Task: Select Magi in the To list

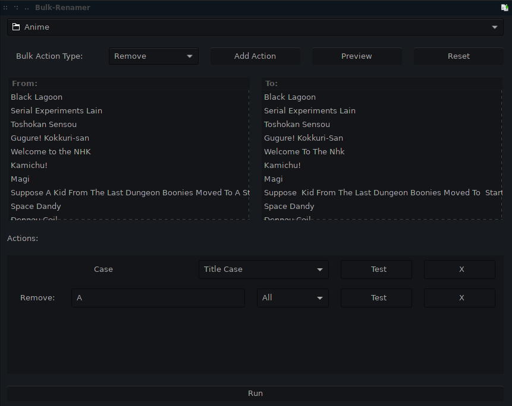Action: coord(382,179)
